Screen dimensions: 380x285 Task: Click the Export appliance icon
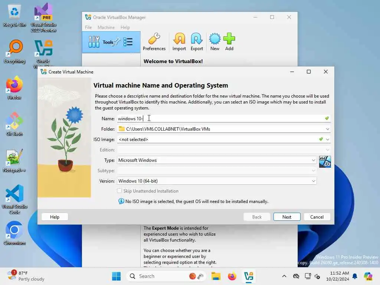tap(197, 42)
